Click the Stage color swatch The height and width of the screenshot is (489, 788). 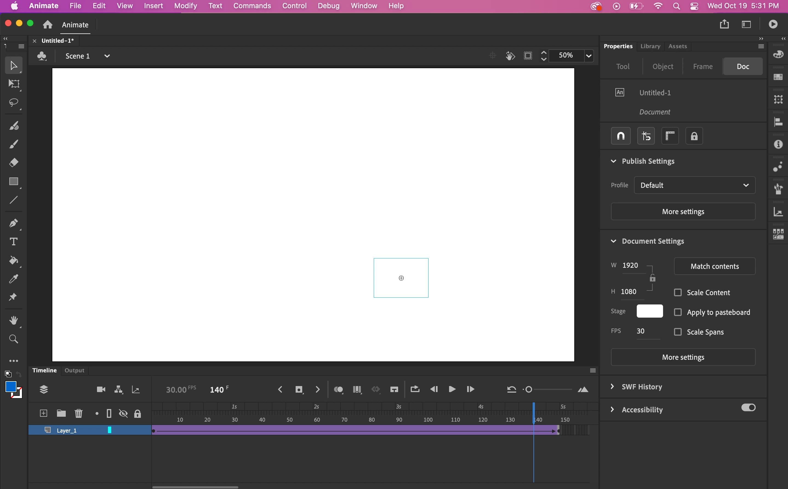coord(649,311)
